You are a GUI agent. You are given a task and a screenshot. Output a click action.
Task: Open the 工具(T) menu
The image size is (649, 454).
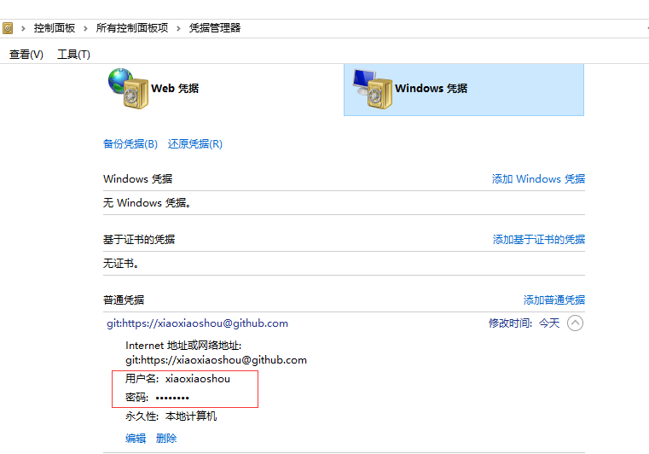point(73,55)
